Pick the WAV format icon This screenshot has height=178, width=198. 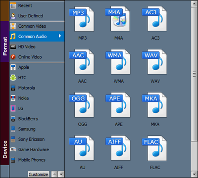tap(154, 62)
